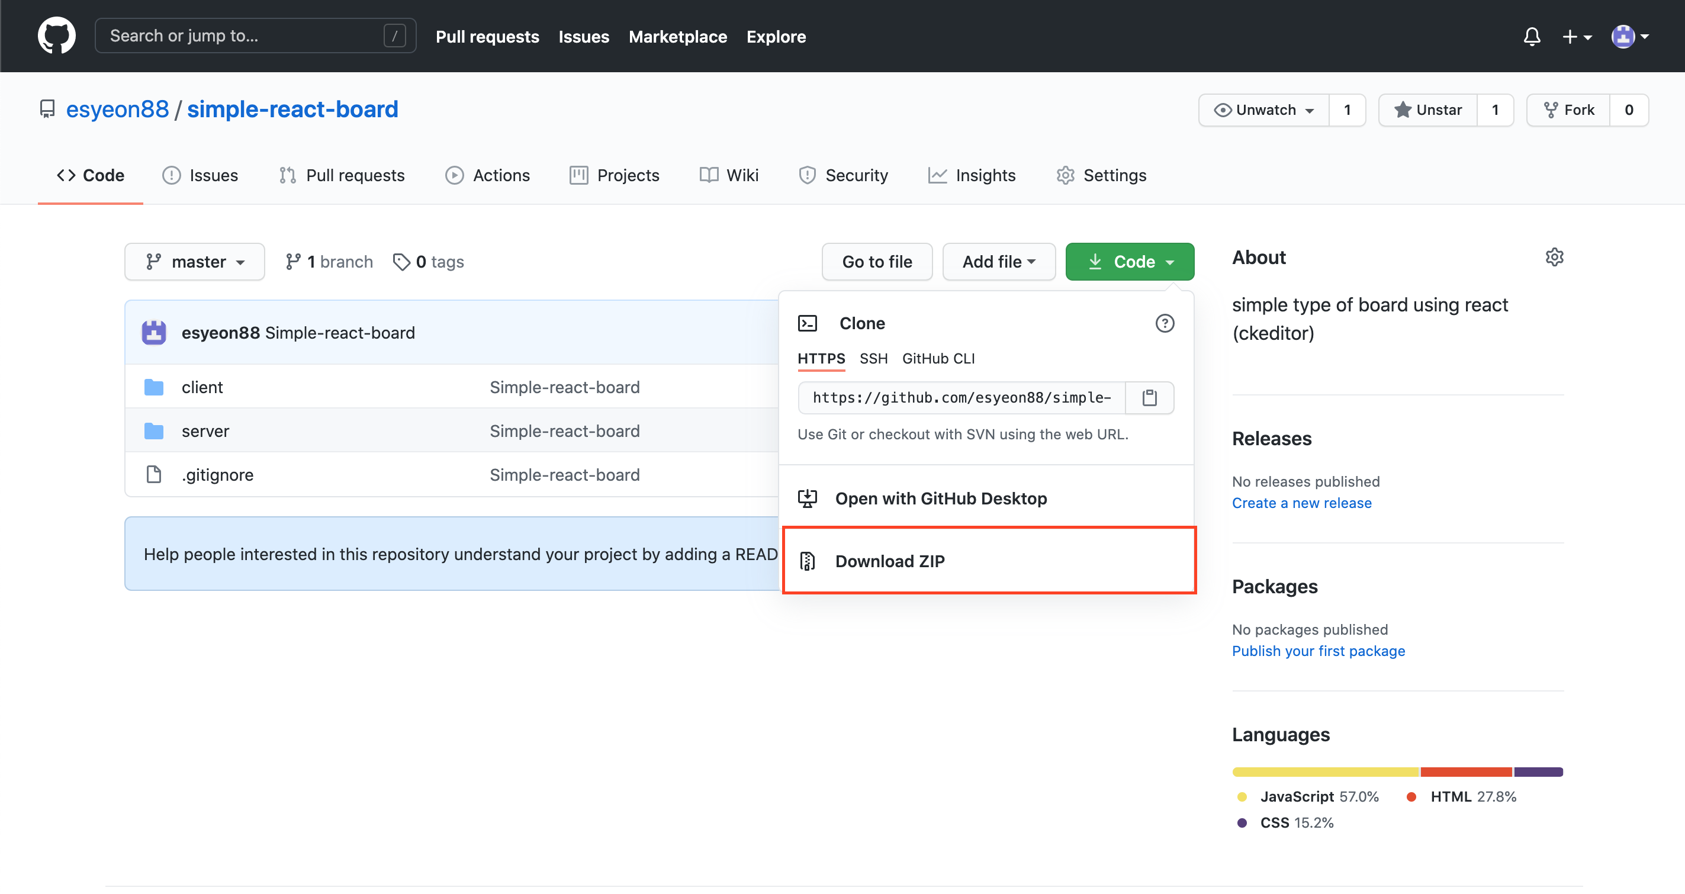Open the notifications bell
Viewport: 1685px width, 894px height.
[1531, 37]
